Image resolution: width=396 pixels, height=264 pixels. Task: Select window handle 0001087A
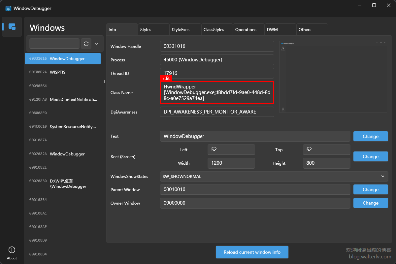tap(63, 140)
